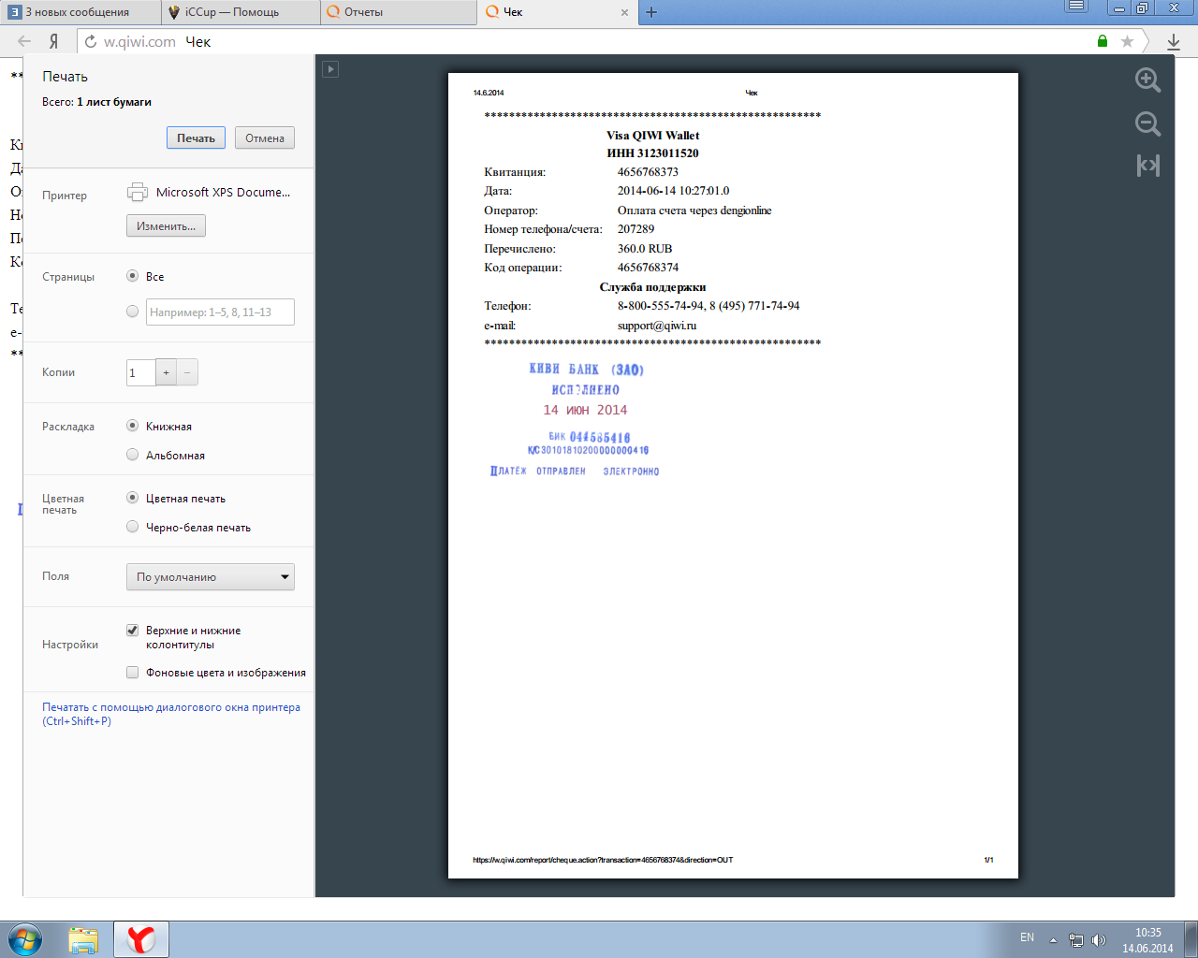Open Yandex home via Я icon
The width and height of the screenshot is (1198, 958).
[x=53, y=41]
